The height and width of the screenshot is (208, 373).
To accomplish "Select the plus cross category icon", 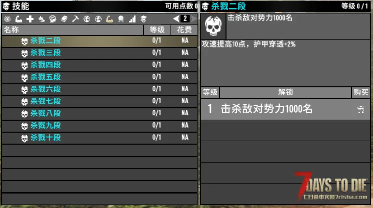I will pos(30,19).
